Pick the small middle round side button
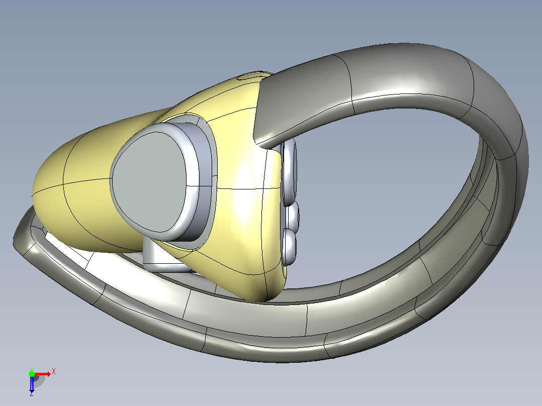The image size is (542, 406). click(293, 217)
